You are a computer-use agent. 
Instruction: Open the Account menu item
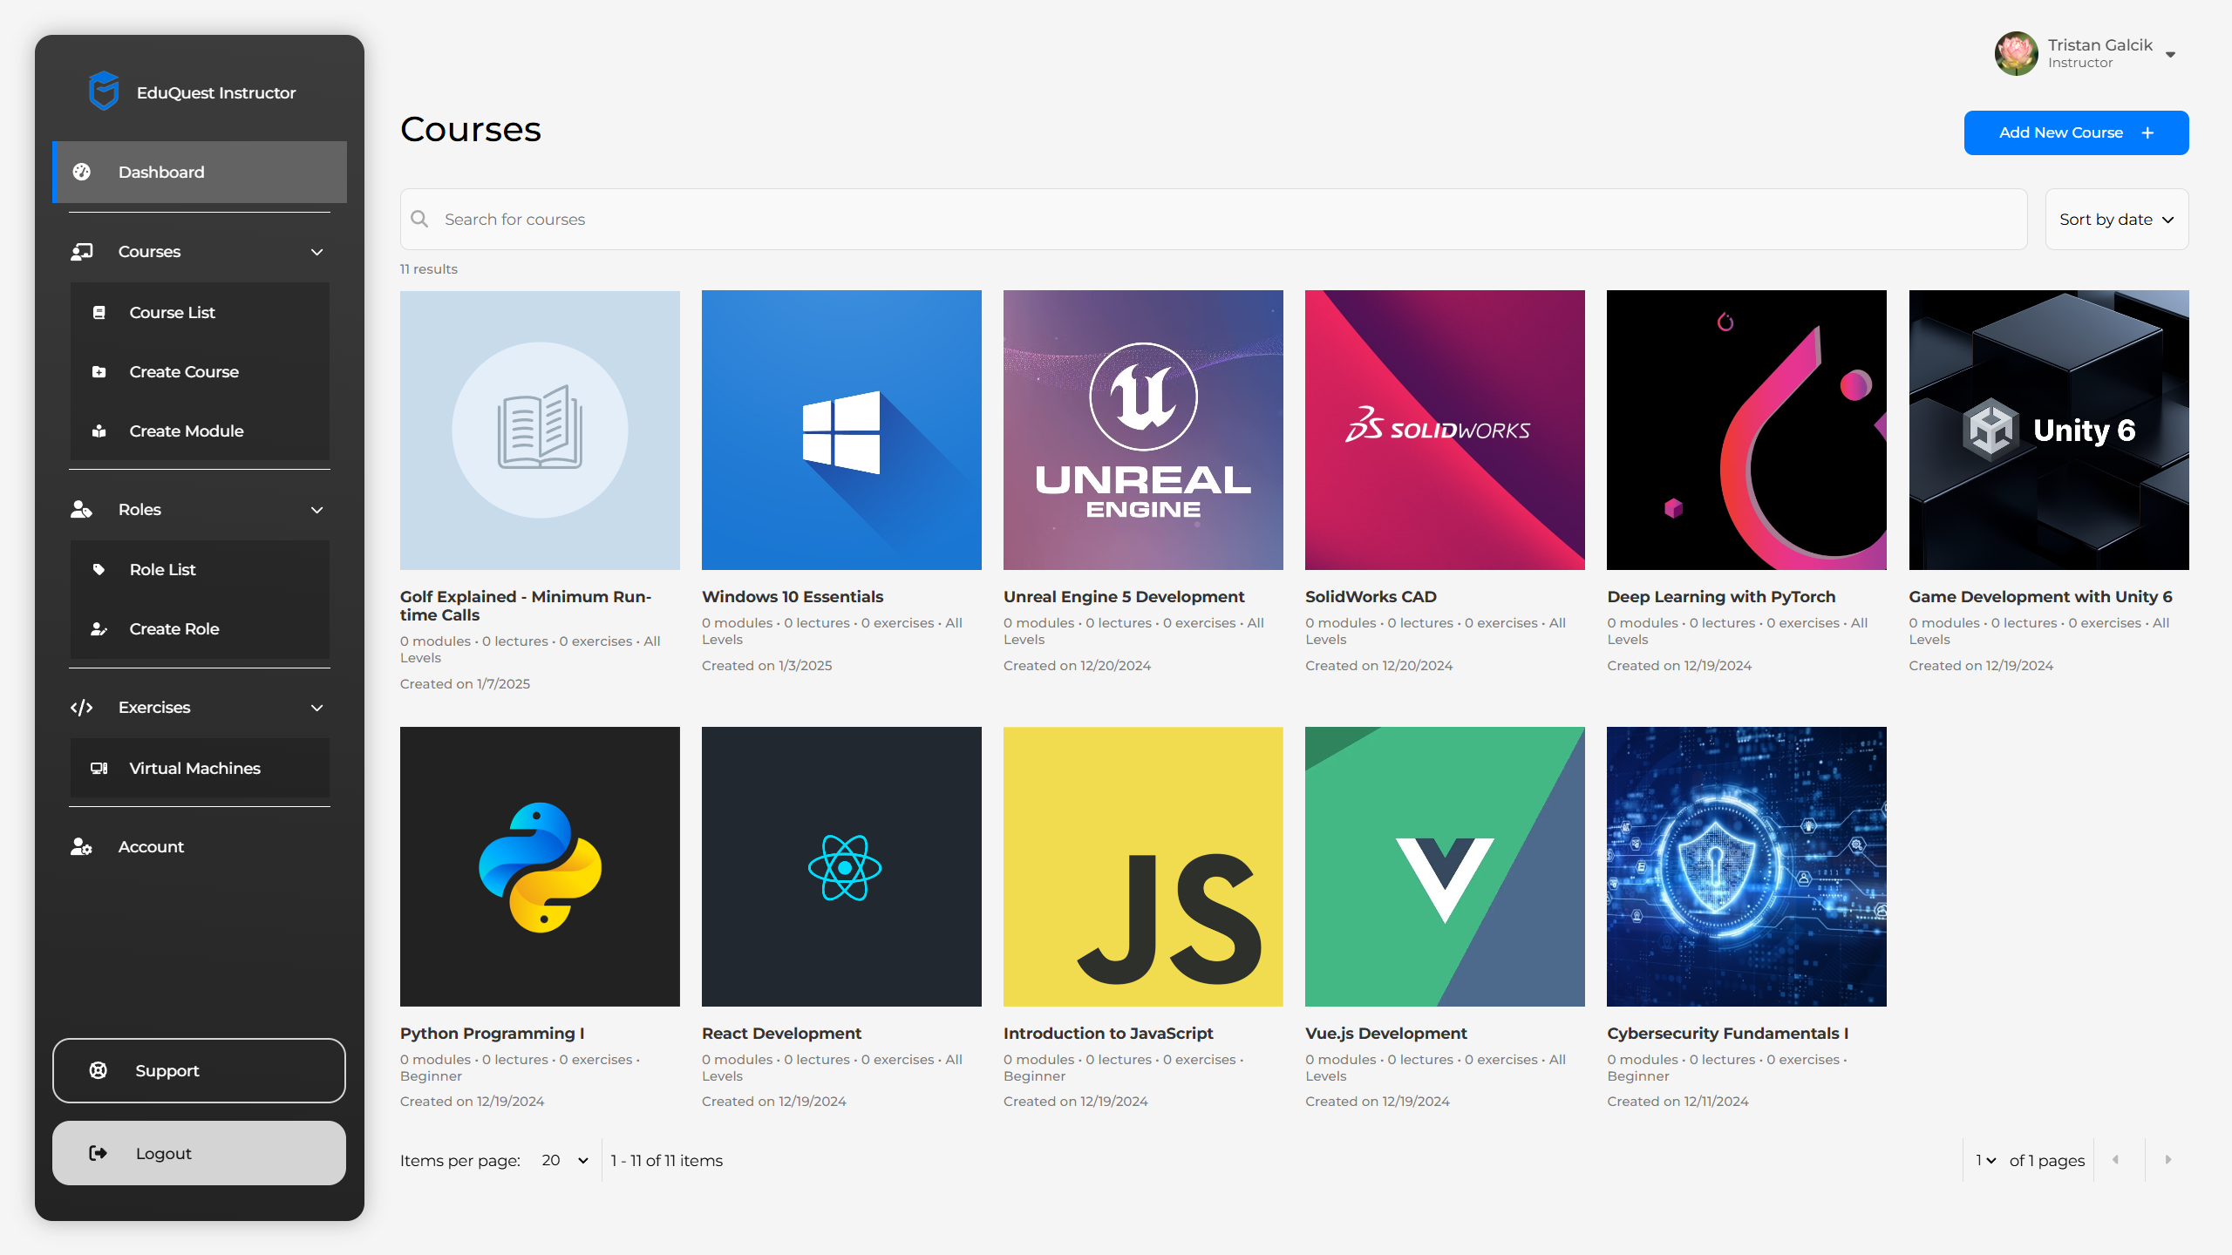[200, 846]
